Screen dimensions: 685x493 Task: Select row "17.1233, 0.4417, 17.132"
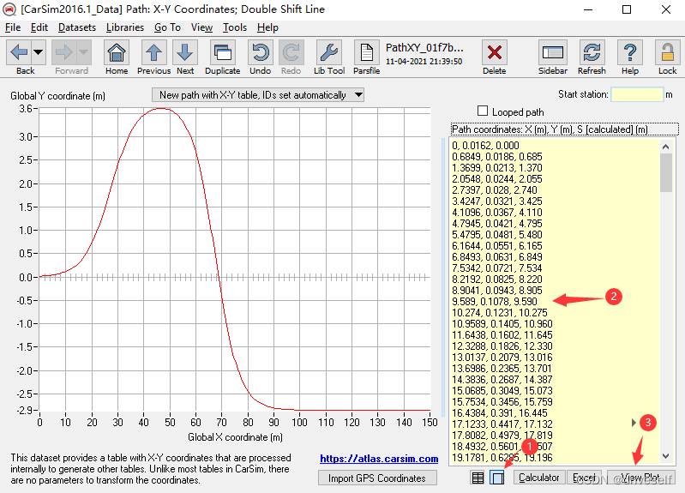pos(502,424)
